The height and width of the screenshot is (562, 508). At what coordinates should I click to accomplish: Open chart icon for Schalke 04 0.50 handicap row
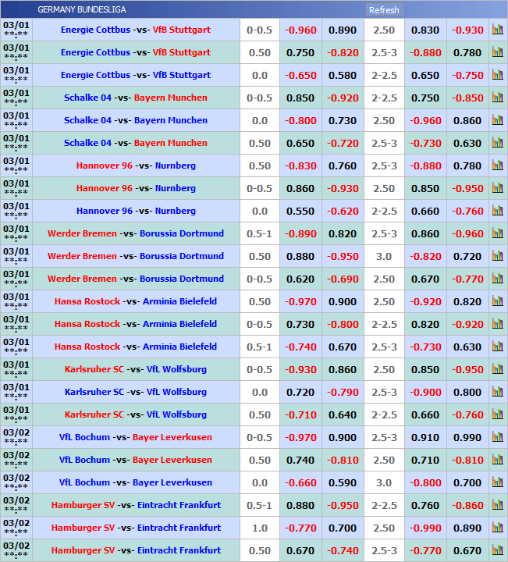point(498,143)
